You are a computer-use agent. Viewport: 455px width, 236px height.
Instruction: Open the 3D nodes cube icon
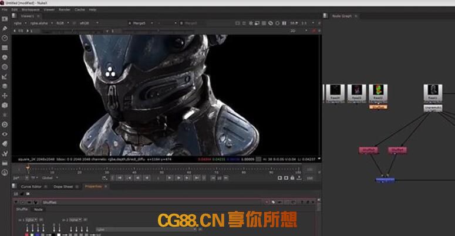[x=5, y=105]
